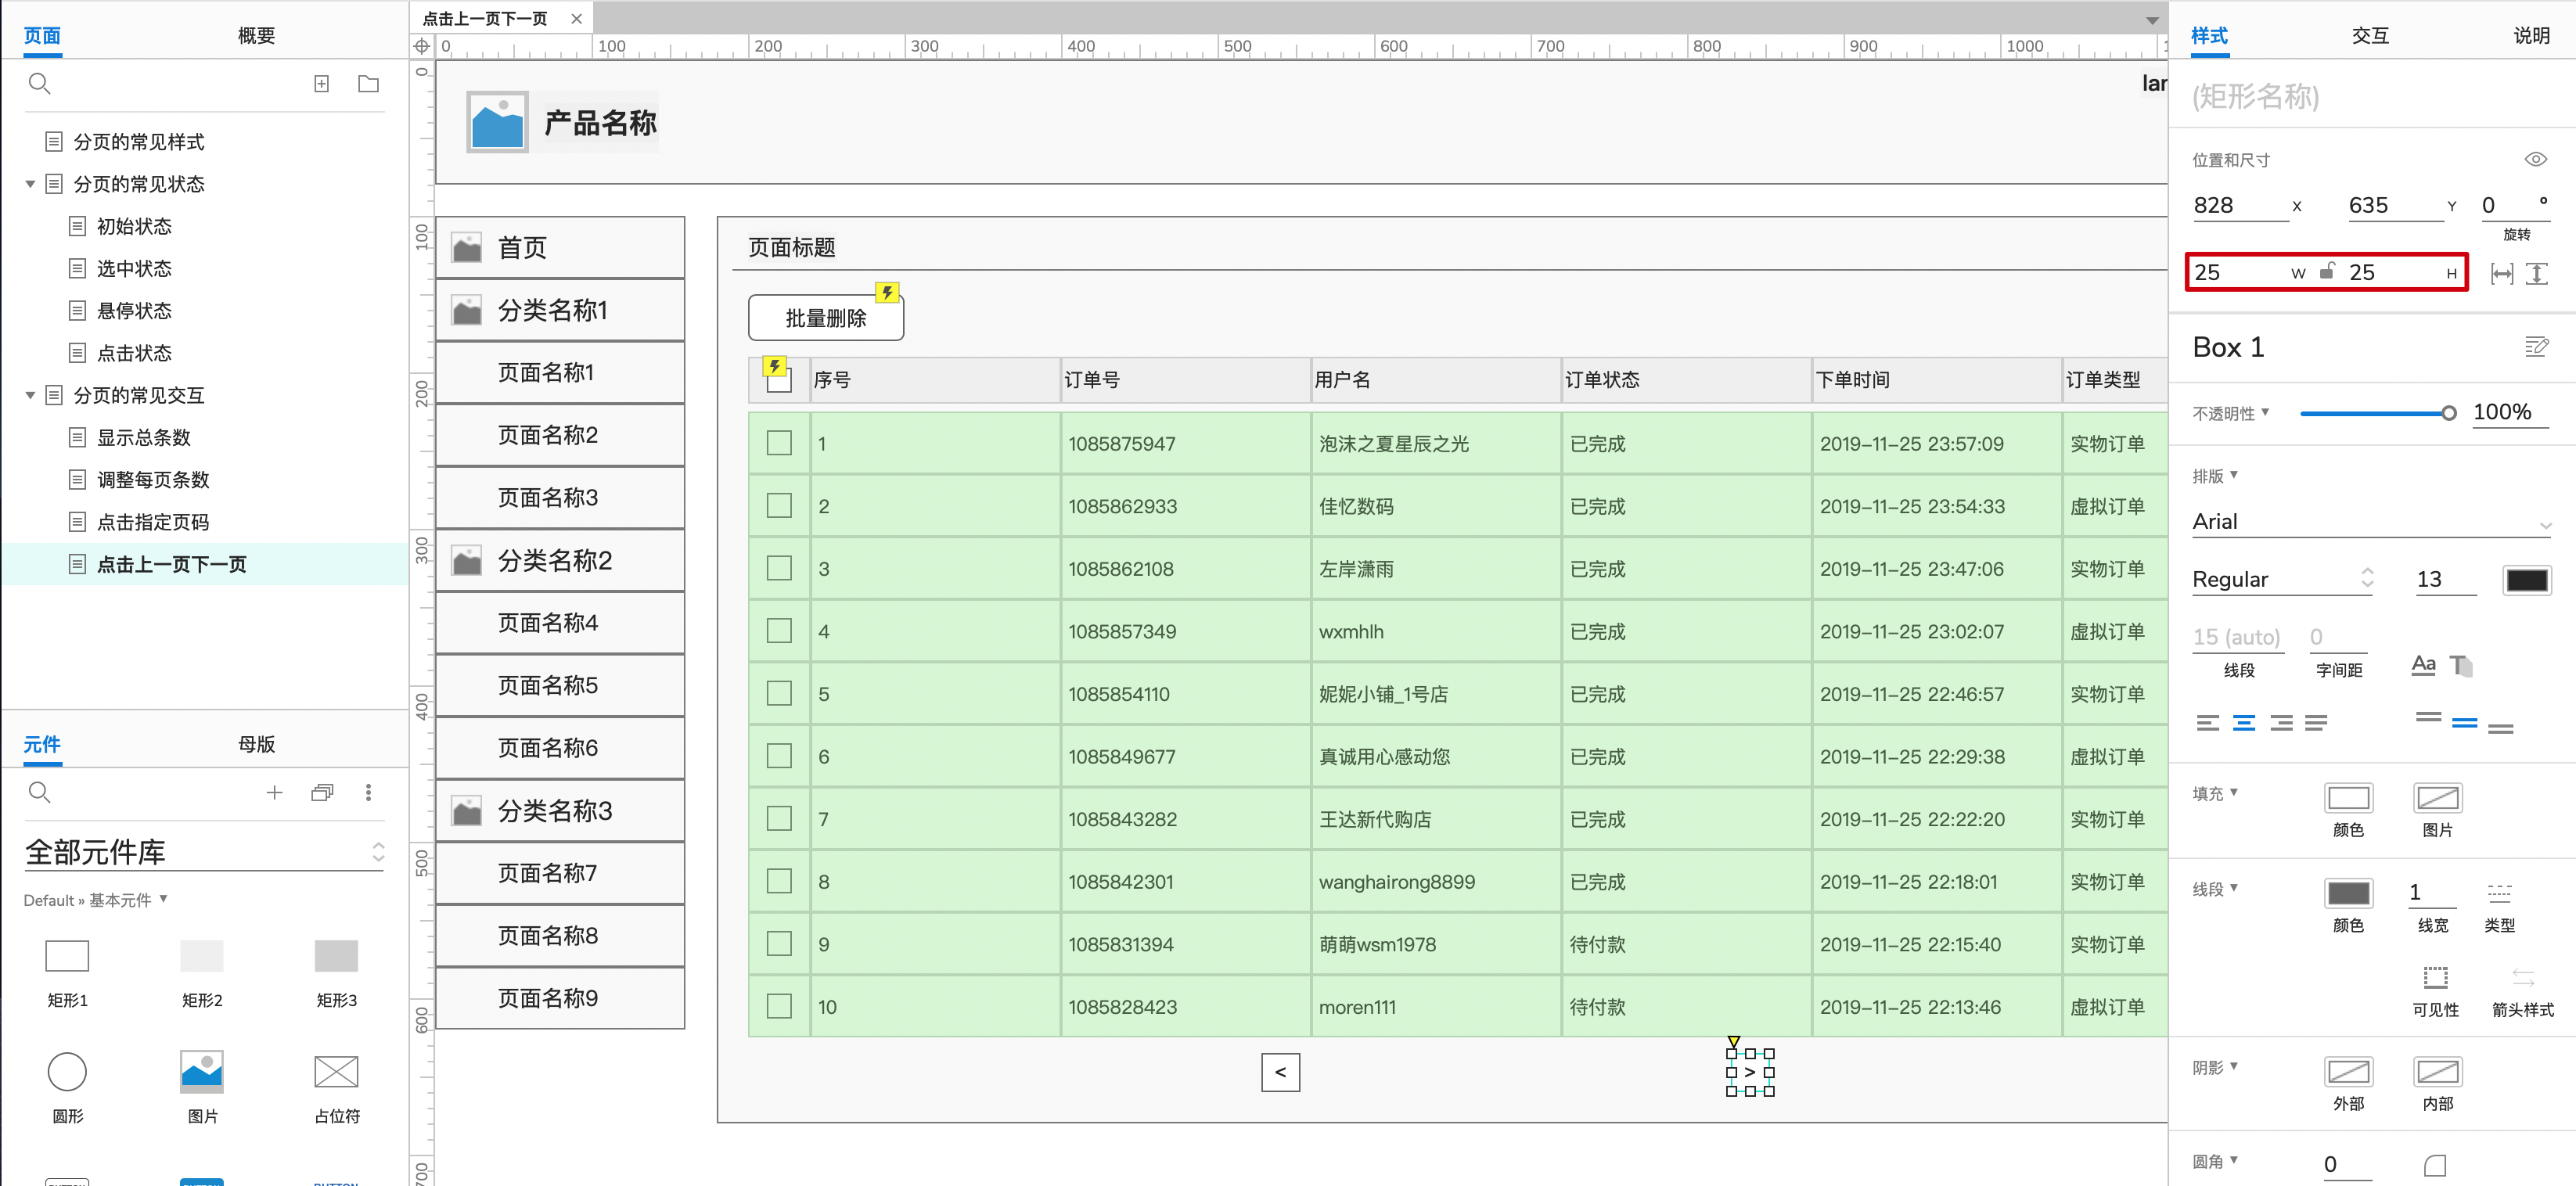Check the checkbox for row 3
Viewport: 2576px width, 1186px height.
[779, 568]
